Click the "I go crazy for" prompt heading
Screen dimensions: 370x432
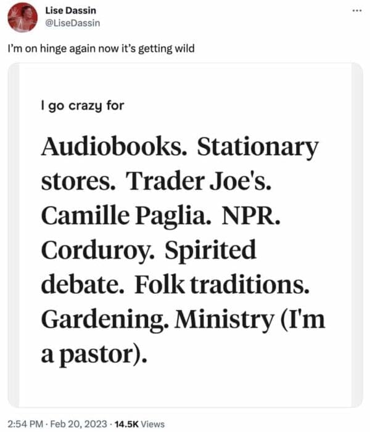click(82, 105)
